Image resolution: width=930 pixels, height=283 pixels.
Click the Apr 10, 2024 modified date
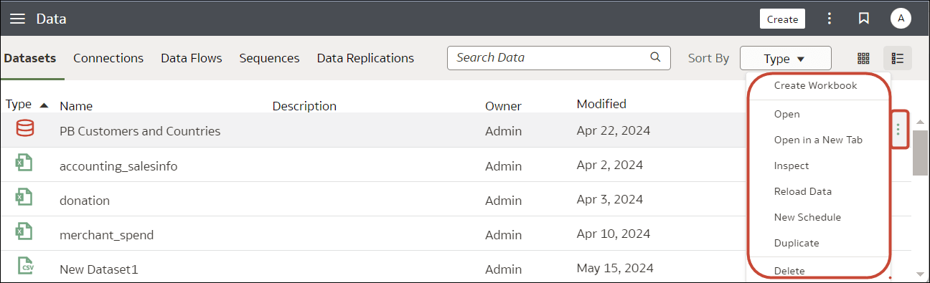click(x=614, y=234)
